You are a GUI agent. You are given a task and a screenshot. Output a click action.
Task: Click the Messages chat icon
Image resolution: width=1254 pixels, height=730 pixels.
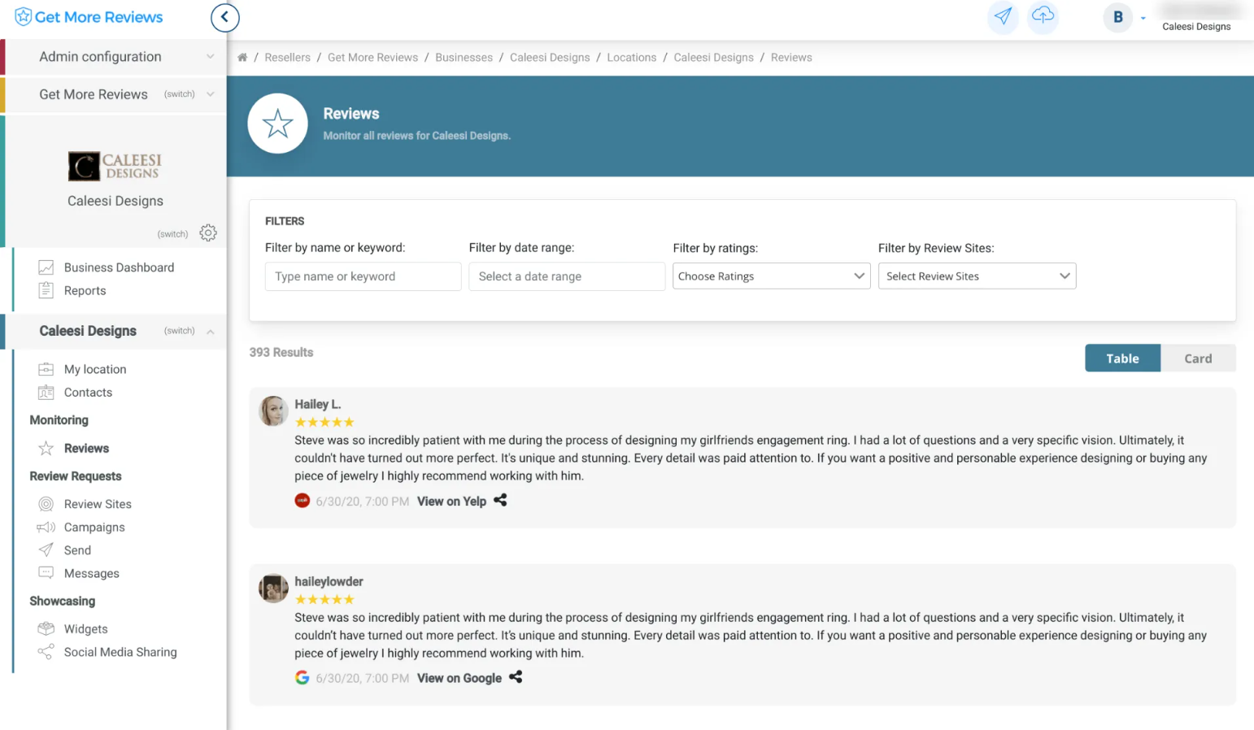46,573
